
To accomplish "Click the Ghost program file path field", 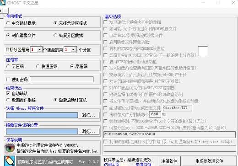I will coord(42,115).
